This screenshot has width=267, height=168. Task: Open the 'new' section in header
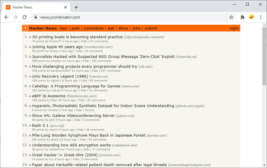tap(63, 28)
